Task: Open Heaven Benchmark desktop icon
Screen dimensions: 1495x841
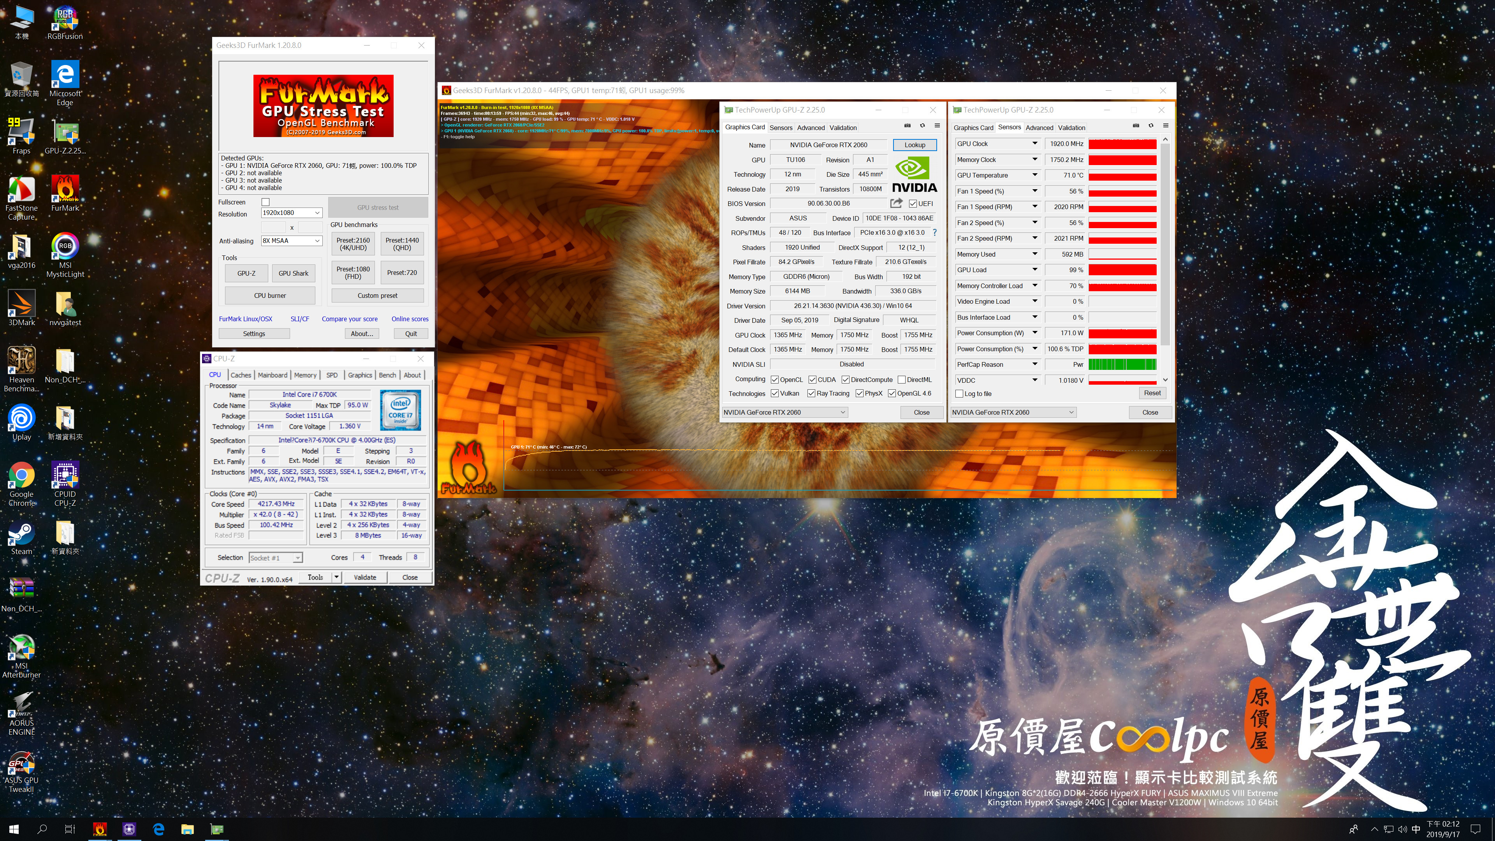Action: click(21, 370)
